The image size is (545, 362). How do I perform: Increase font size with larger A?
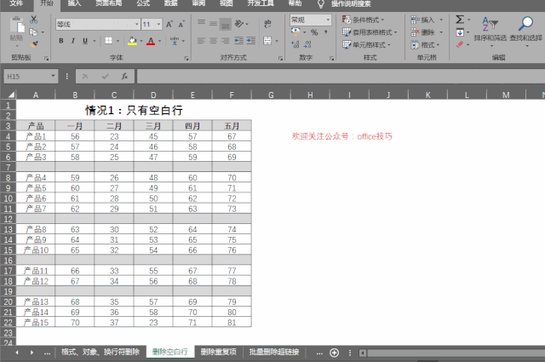click(169, 25)
